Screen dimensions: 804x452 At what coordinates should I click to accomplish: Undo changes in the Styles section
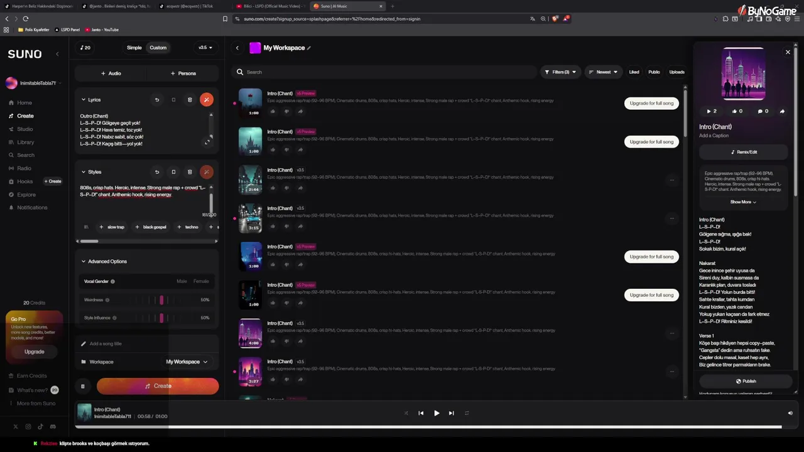pos(157,172)
